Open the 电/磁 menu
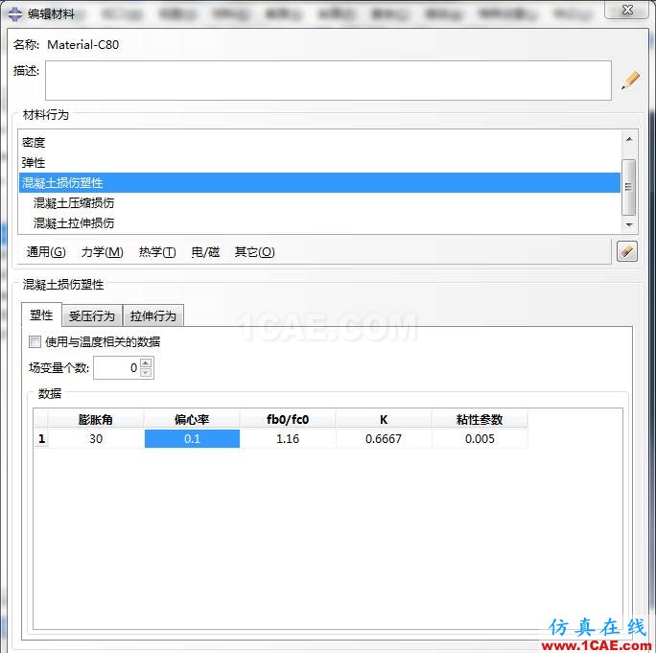 pyautogui.click(x=205, y=252)
